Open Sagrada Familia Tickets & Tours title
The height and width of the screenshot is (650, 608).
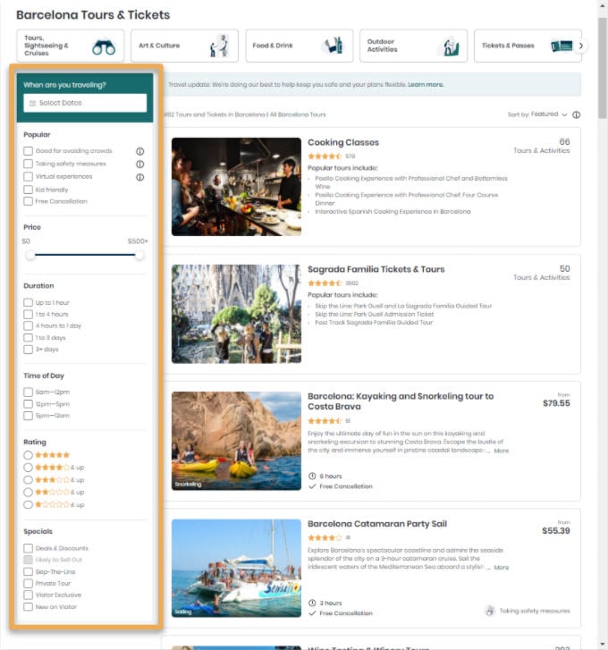376,269
